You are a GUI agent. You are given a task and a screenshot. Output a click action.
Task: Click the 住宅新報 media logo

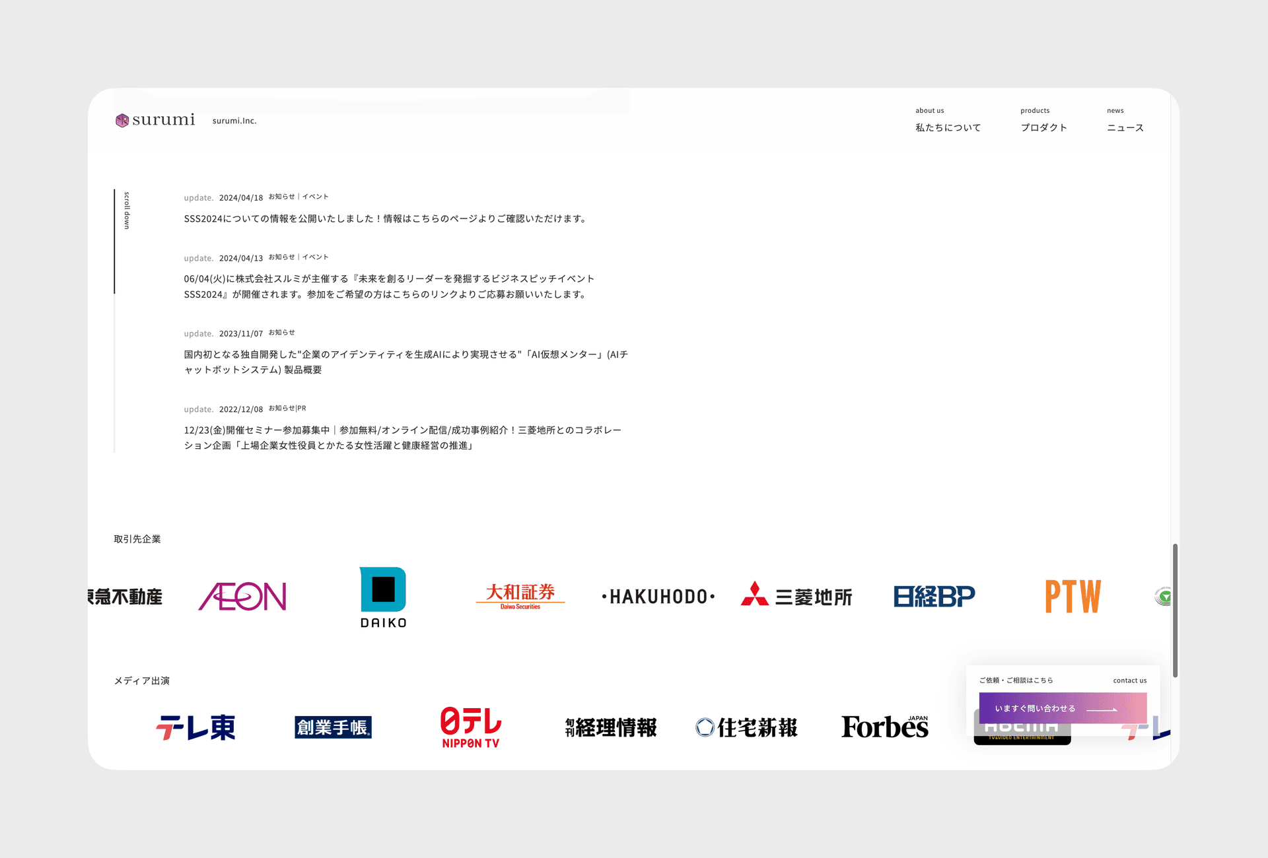coord(747,727)
